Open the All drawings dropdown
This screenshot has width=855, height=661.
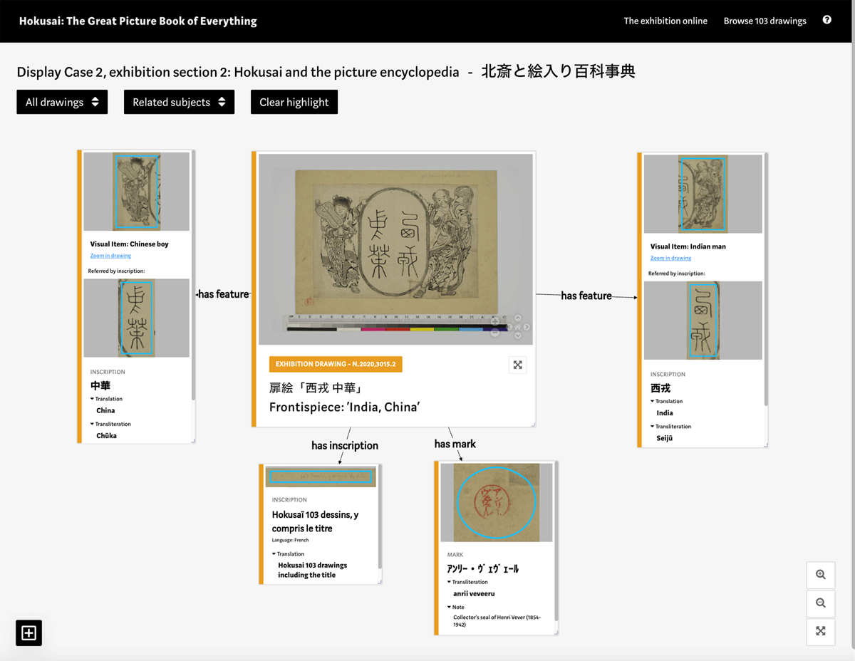tap(62, 102)
